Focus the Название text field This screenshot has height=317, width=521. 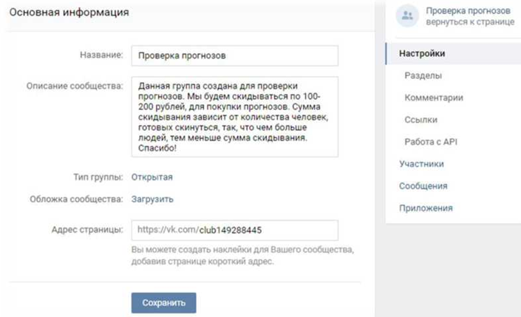click(234, 56)
